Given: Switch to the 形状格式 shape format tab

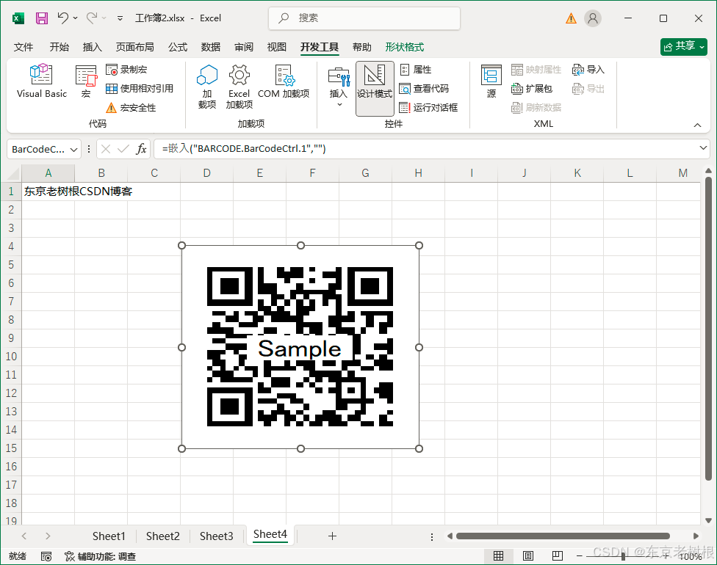Looking at the screenshot, I should (x=404, y=47).
